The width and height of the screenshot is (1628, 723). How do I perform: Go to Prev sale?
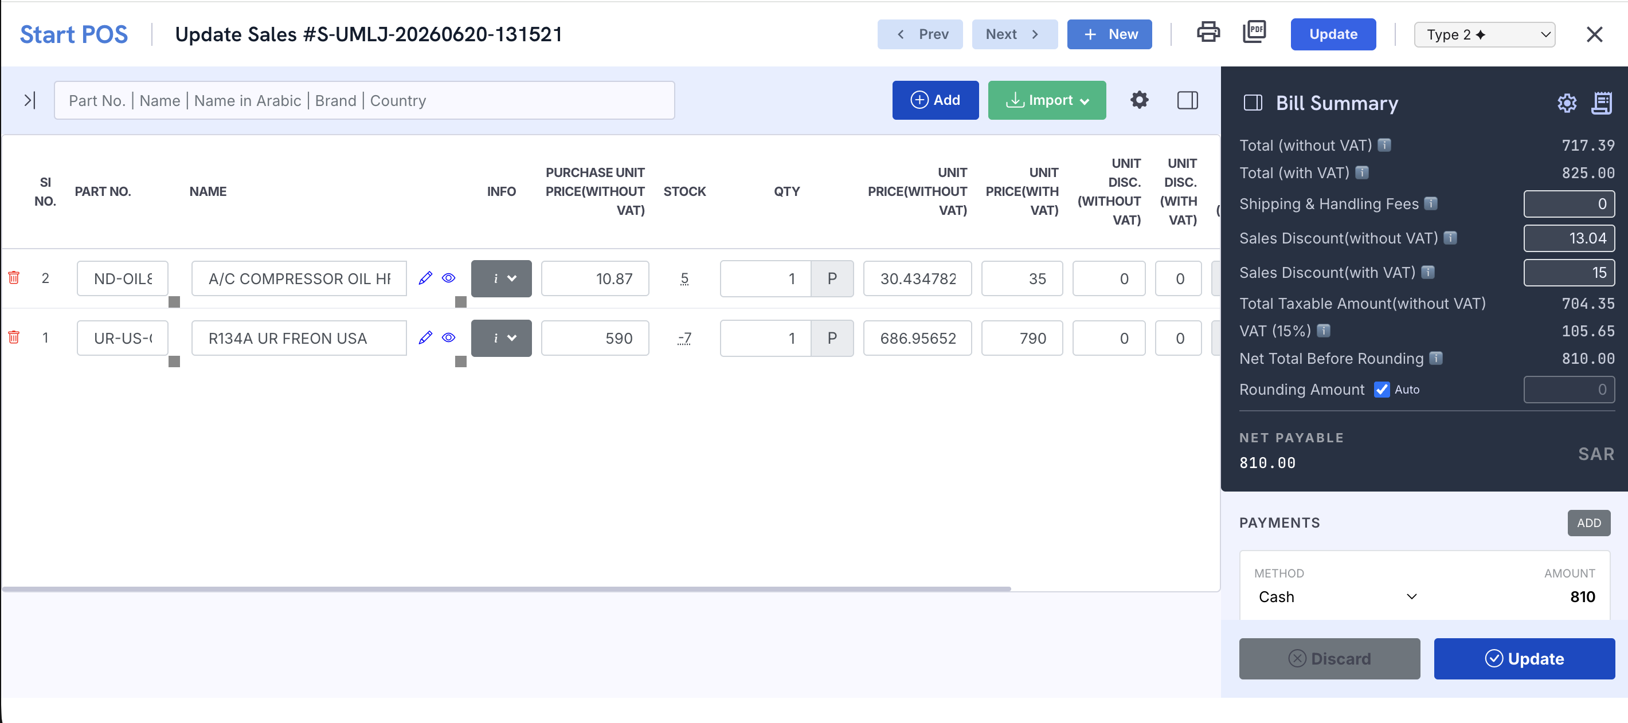pyautogui.click(x=919, y=34)
